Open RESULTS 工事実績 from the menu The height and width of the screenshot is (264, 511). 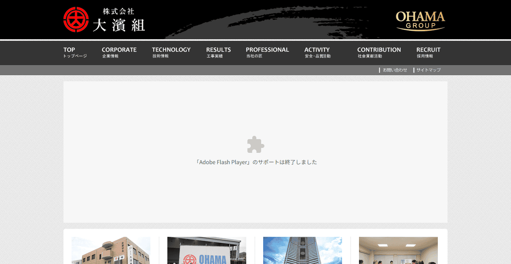(x=218, y=52)
